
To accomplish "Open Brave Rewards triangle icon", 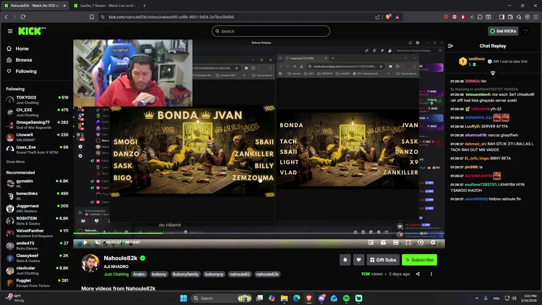I will [397, 17].
